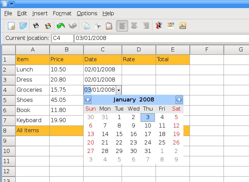Select the 10.50 price cell
249x182 pixels.
(x=66, y=70)
